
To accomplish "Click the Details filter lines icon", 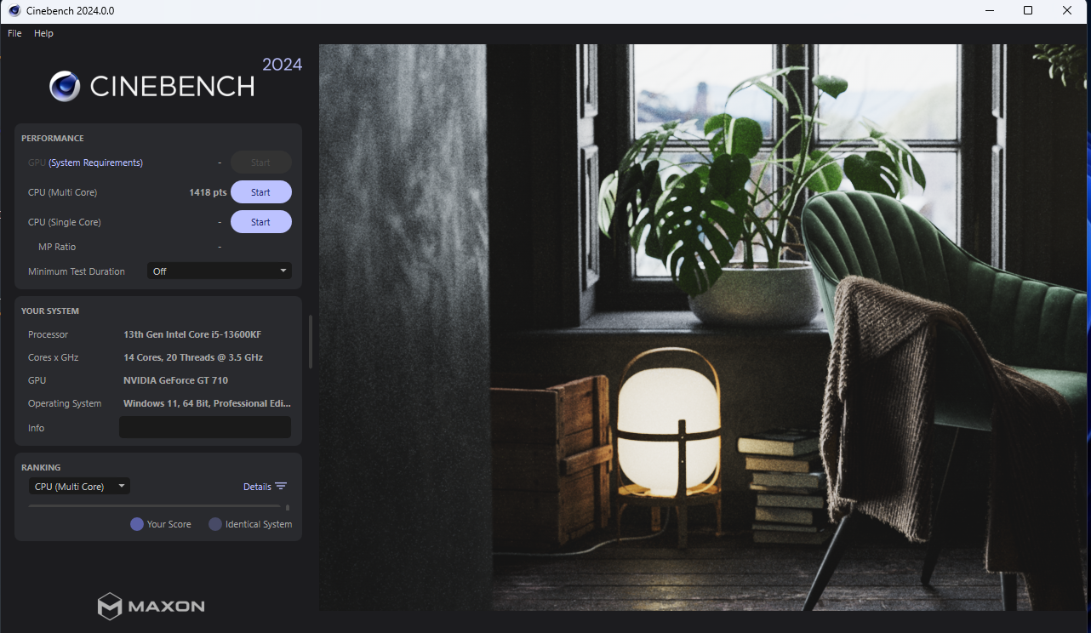I will [x=281, y=487].
